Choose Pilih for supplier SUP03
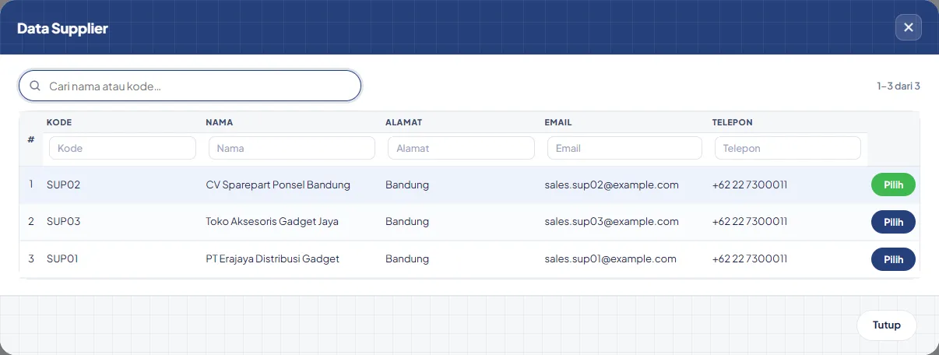Screen dimensions: 939x355 click(893, 222)
